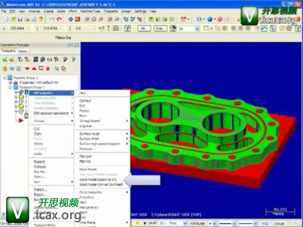Click the blue shaded sphere icon
This screenshot has height=227, width=303.
pyautogui.click(x=210, y=19)
